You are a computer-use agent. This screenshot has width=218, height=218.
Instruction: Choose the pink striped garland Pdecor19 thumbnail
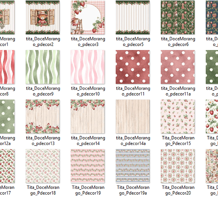click(88, 166)
